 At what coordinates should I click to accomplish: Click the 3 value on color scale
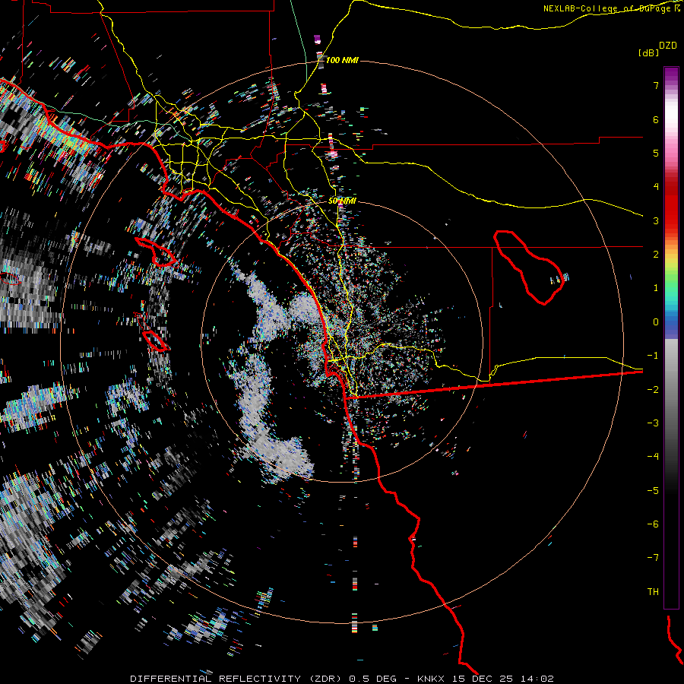(656, 220)
